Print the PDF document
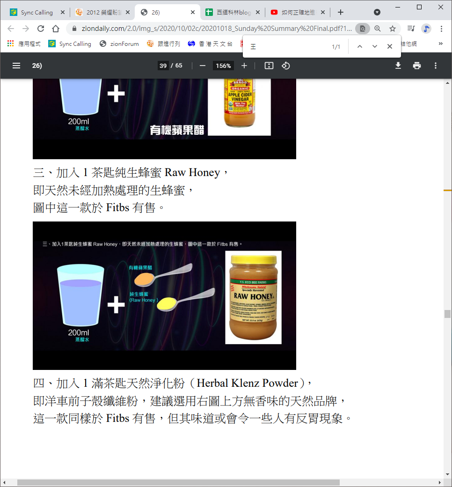The image size is (452, 487). point(417,66)
